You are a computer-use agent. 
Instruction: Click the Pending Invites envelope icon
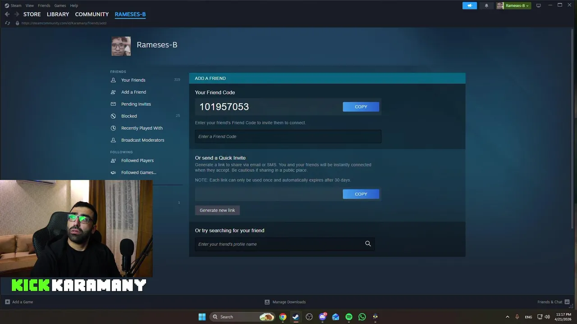point(113,104)
